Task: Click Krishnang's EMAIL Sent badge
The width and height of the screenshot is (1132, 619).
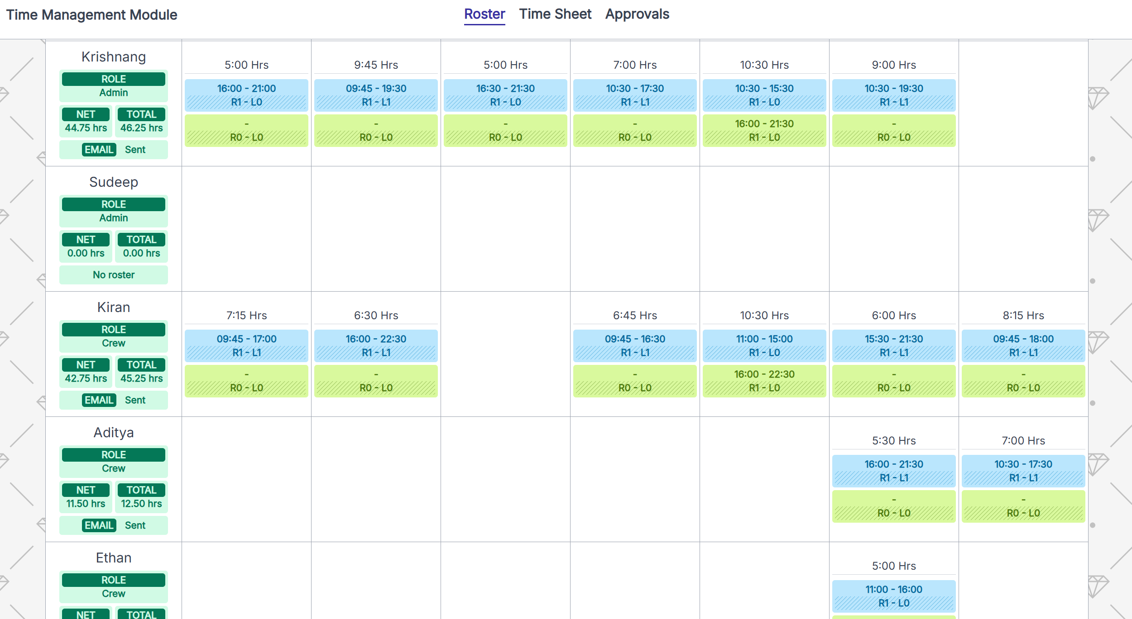Action: pyautogui.click(x=113, y=149)
